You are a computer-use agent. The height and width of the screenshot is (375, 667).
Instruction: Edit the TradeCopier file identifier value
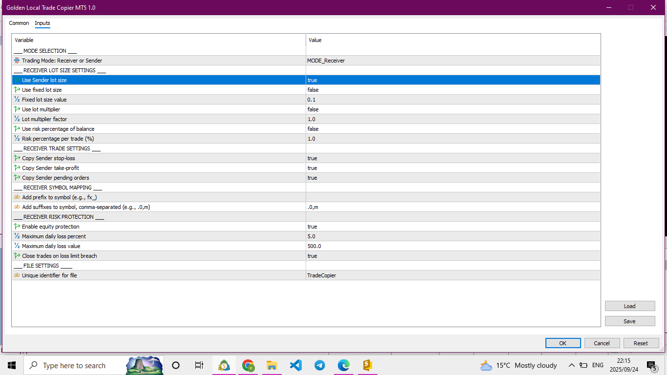[x=453, y=275]
